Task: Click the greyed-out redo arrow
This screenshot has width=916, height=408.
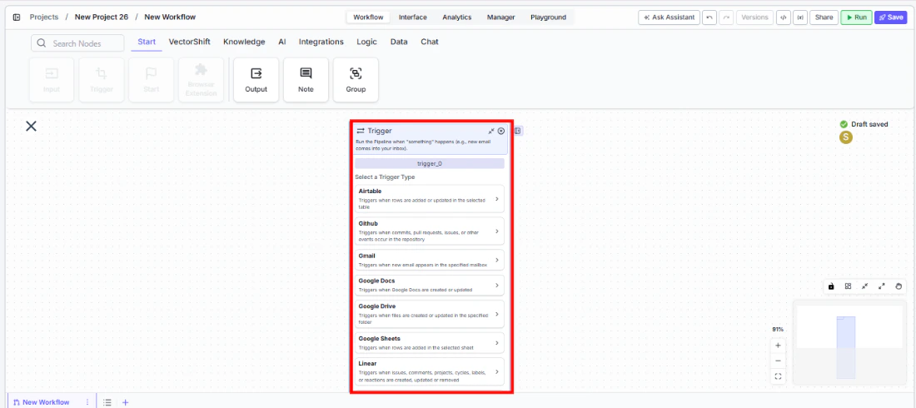Action: point(726,17)
